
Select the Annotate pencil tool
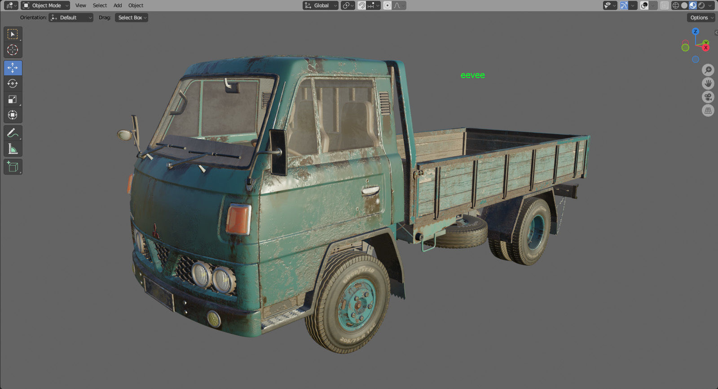tap(13, 133)
